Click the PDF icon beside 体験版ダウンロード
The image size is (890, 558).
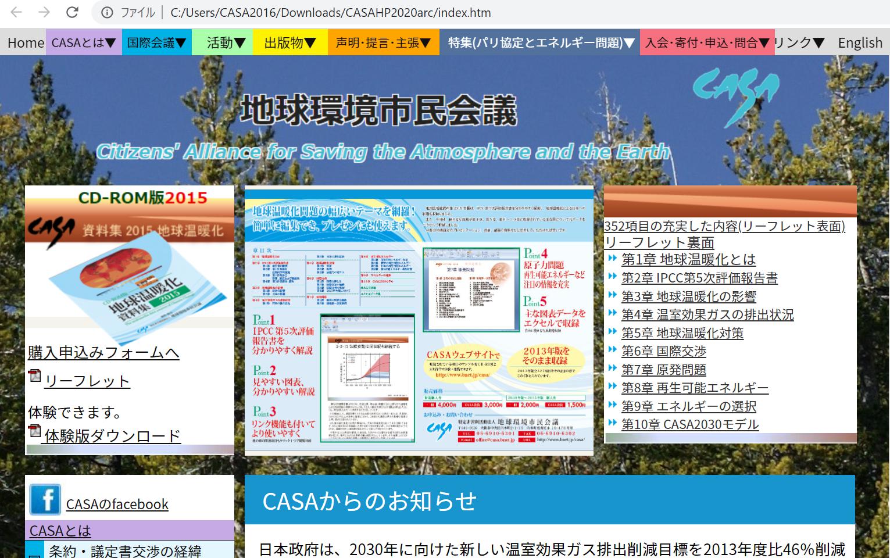click(35, 431)
